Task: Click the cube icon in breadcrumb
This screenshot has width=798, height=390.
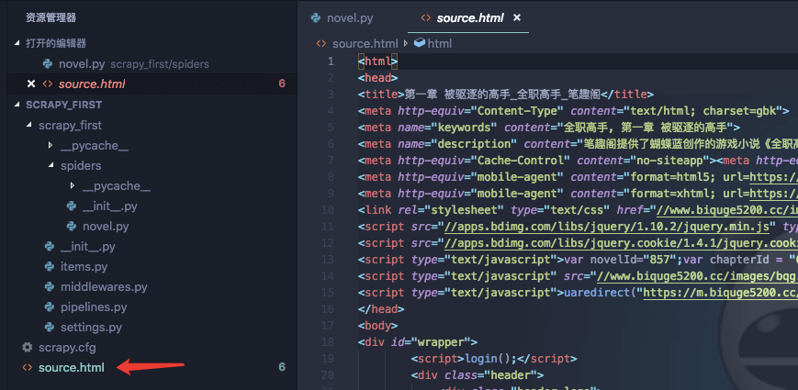Action: pos(420,43)
